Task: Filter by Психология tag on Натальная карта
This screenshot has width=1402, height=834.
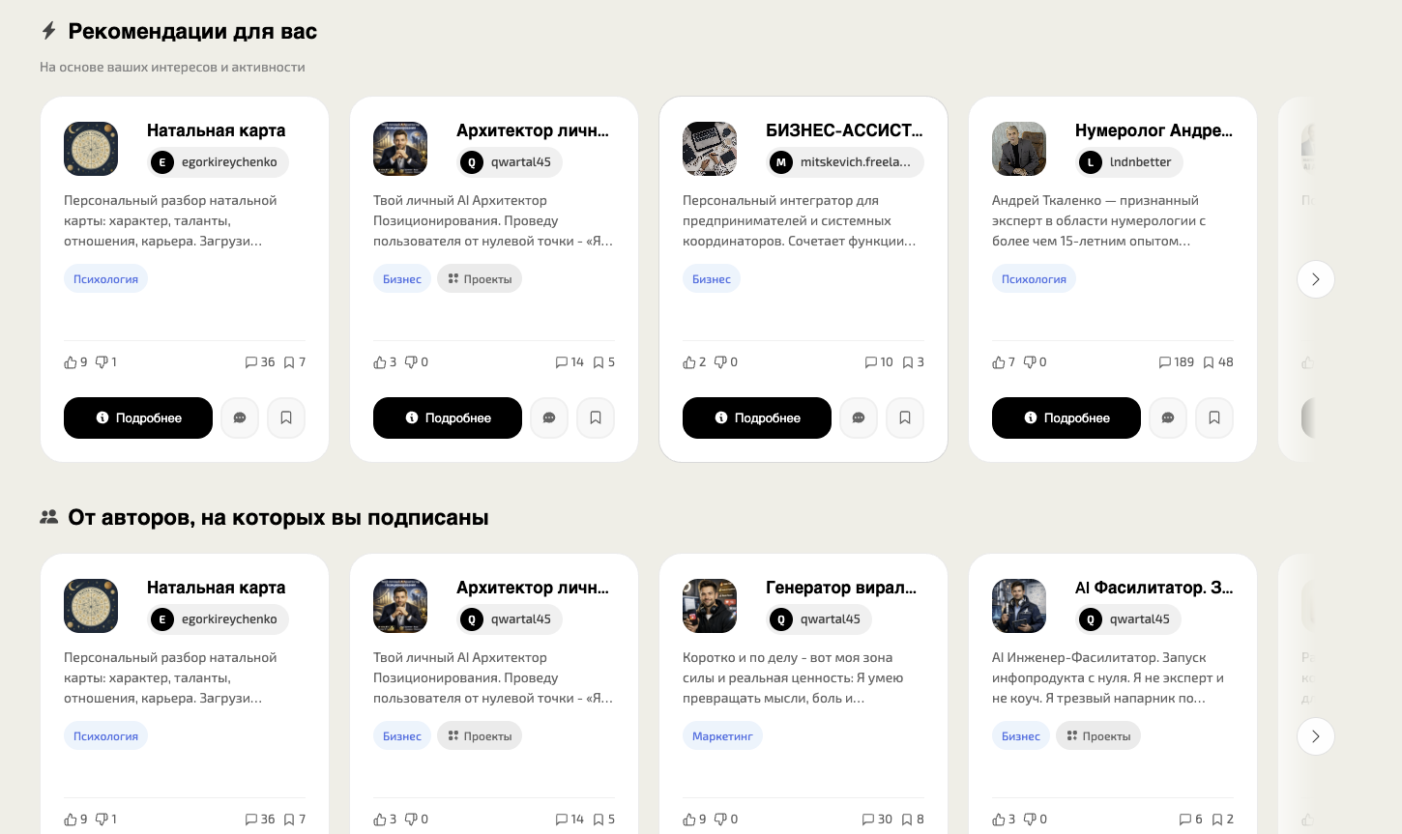Action: pos(105,279)
